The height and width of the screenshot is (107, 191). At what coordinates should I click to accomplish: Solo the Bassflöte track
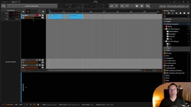[x=40, y=15]
